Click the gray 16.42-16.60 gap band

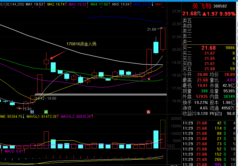point(101,94)
